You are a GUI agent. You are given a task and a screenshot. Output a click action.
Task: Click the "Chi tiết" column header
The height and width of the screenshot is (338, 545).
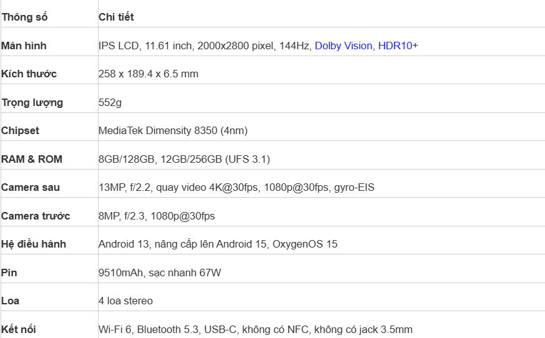pyautogui.click(x=116, y=17)
